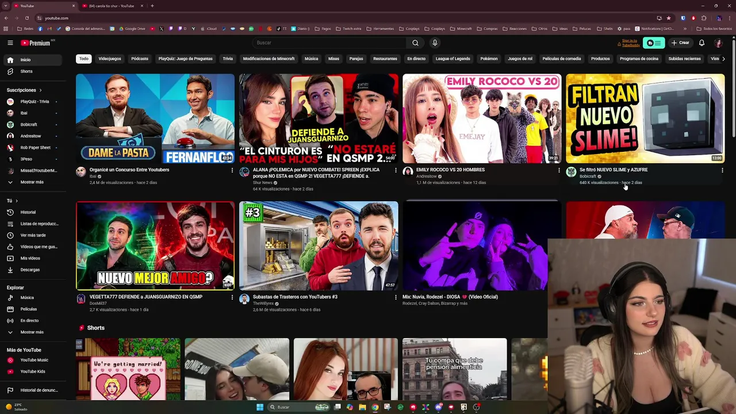The height and width of the screenshot is (414, 736).
Task: Open options menu for EMILY ROCOCO video
Action: pos(559,170)
